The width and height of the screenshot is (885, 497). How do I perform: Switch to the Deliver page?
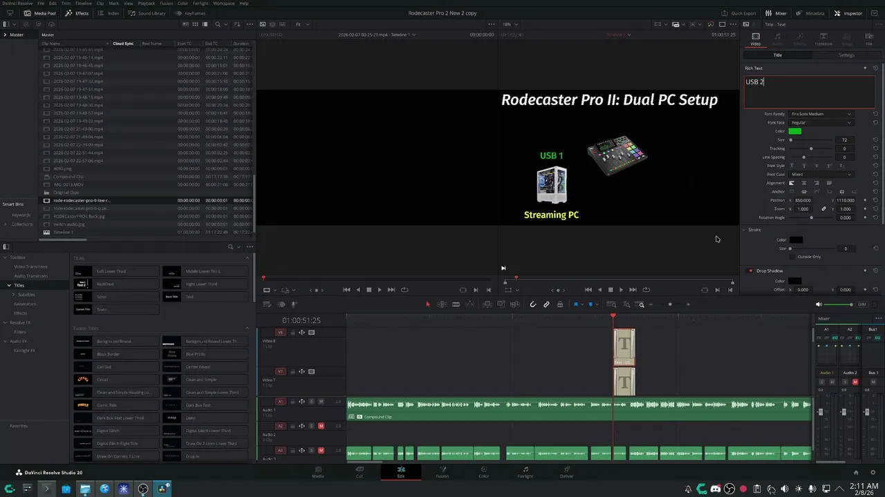567,471
